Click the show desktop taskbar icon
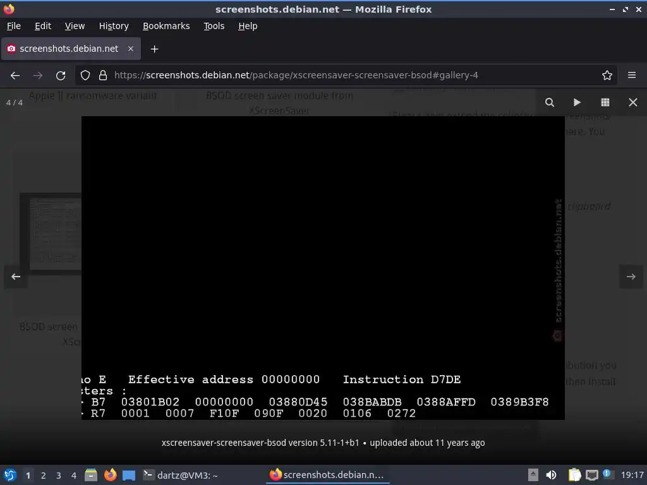 point(129,476)
